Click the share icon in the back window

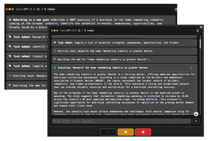(x=176, y=9)
